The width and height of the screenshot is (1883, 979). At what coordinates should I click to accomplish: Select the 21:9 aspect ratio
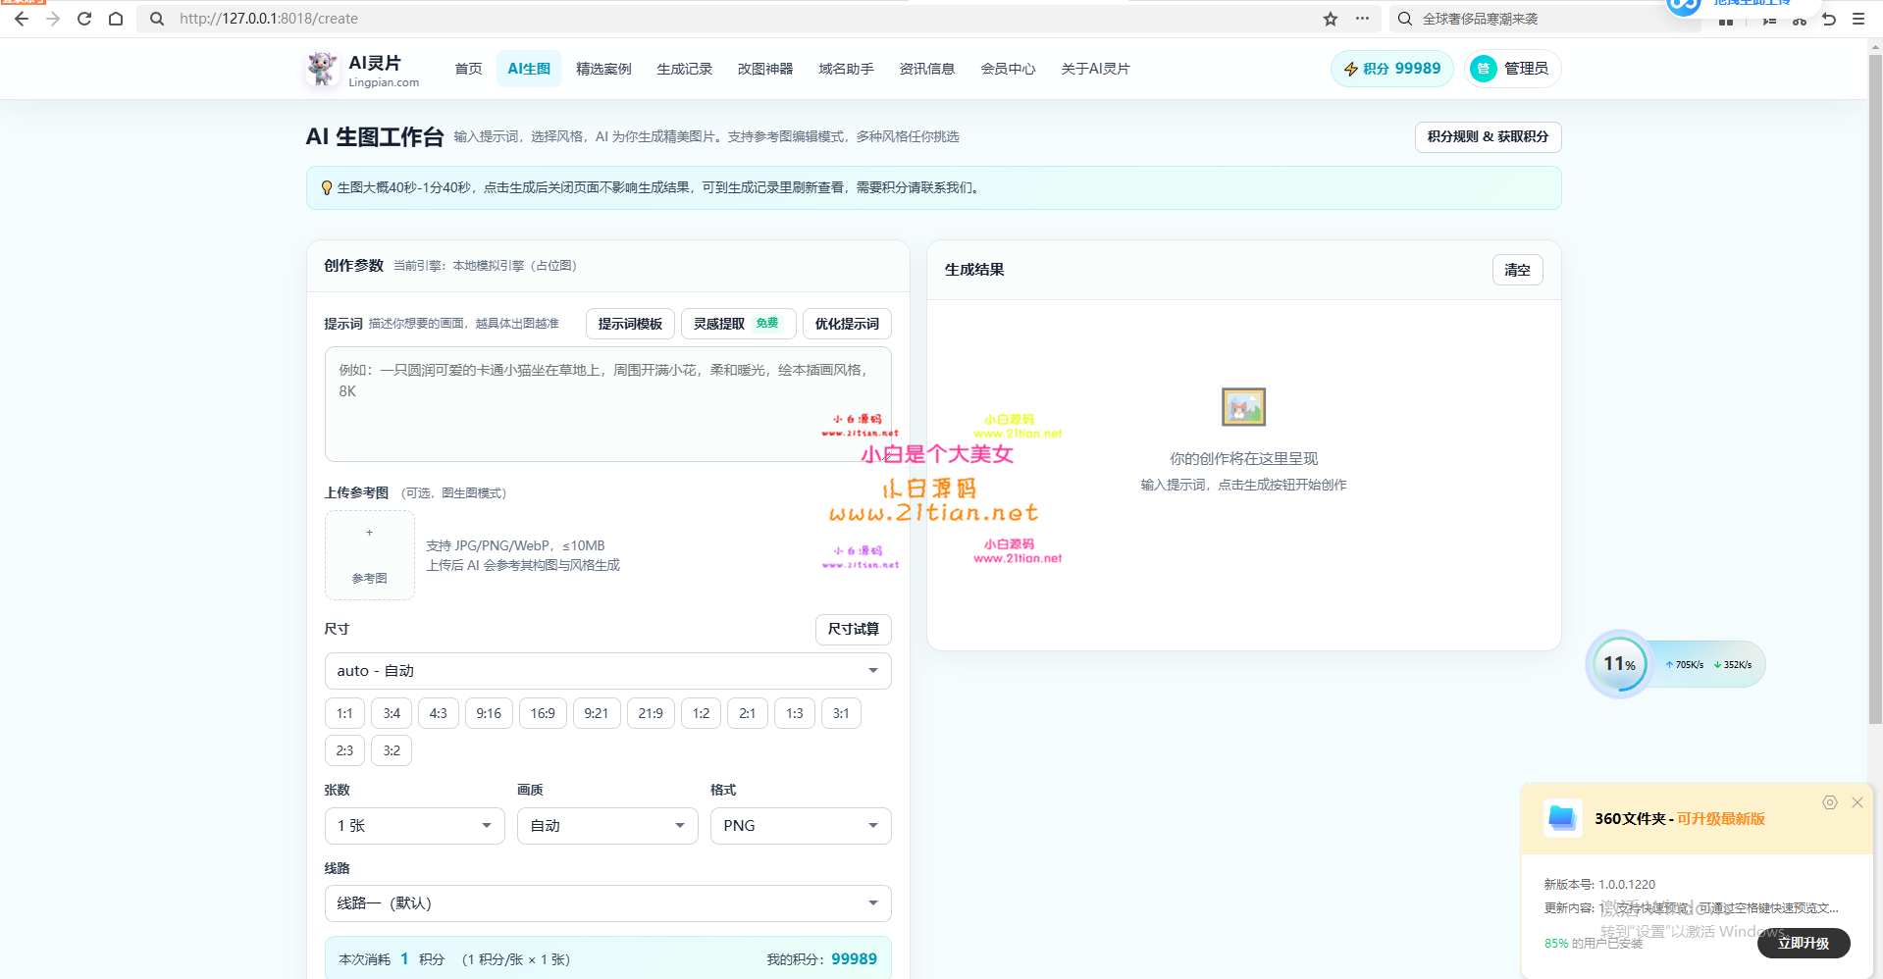pos(651,713)
